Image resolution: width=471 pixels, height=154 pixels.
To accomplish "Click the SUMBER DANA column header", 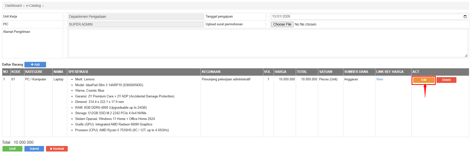I will (356, 72).
